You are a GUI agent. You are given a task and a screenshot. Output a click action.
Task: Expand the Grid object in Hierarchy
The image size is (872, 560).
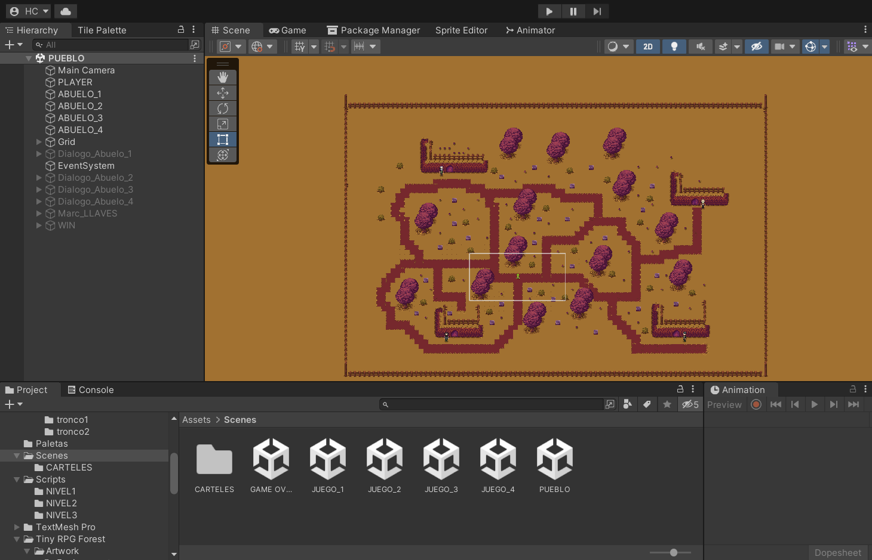point(39,142)
